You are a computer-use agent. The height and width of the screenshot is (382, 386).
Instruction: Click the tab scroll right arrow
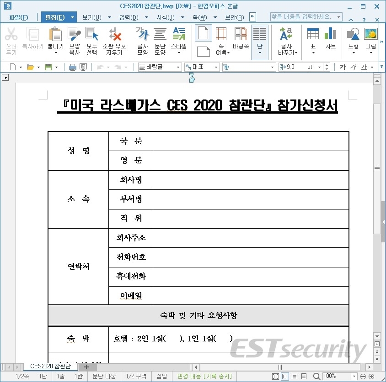17,367
